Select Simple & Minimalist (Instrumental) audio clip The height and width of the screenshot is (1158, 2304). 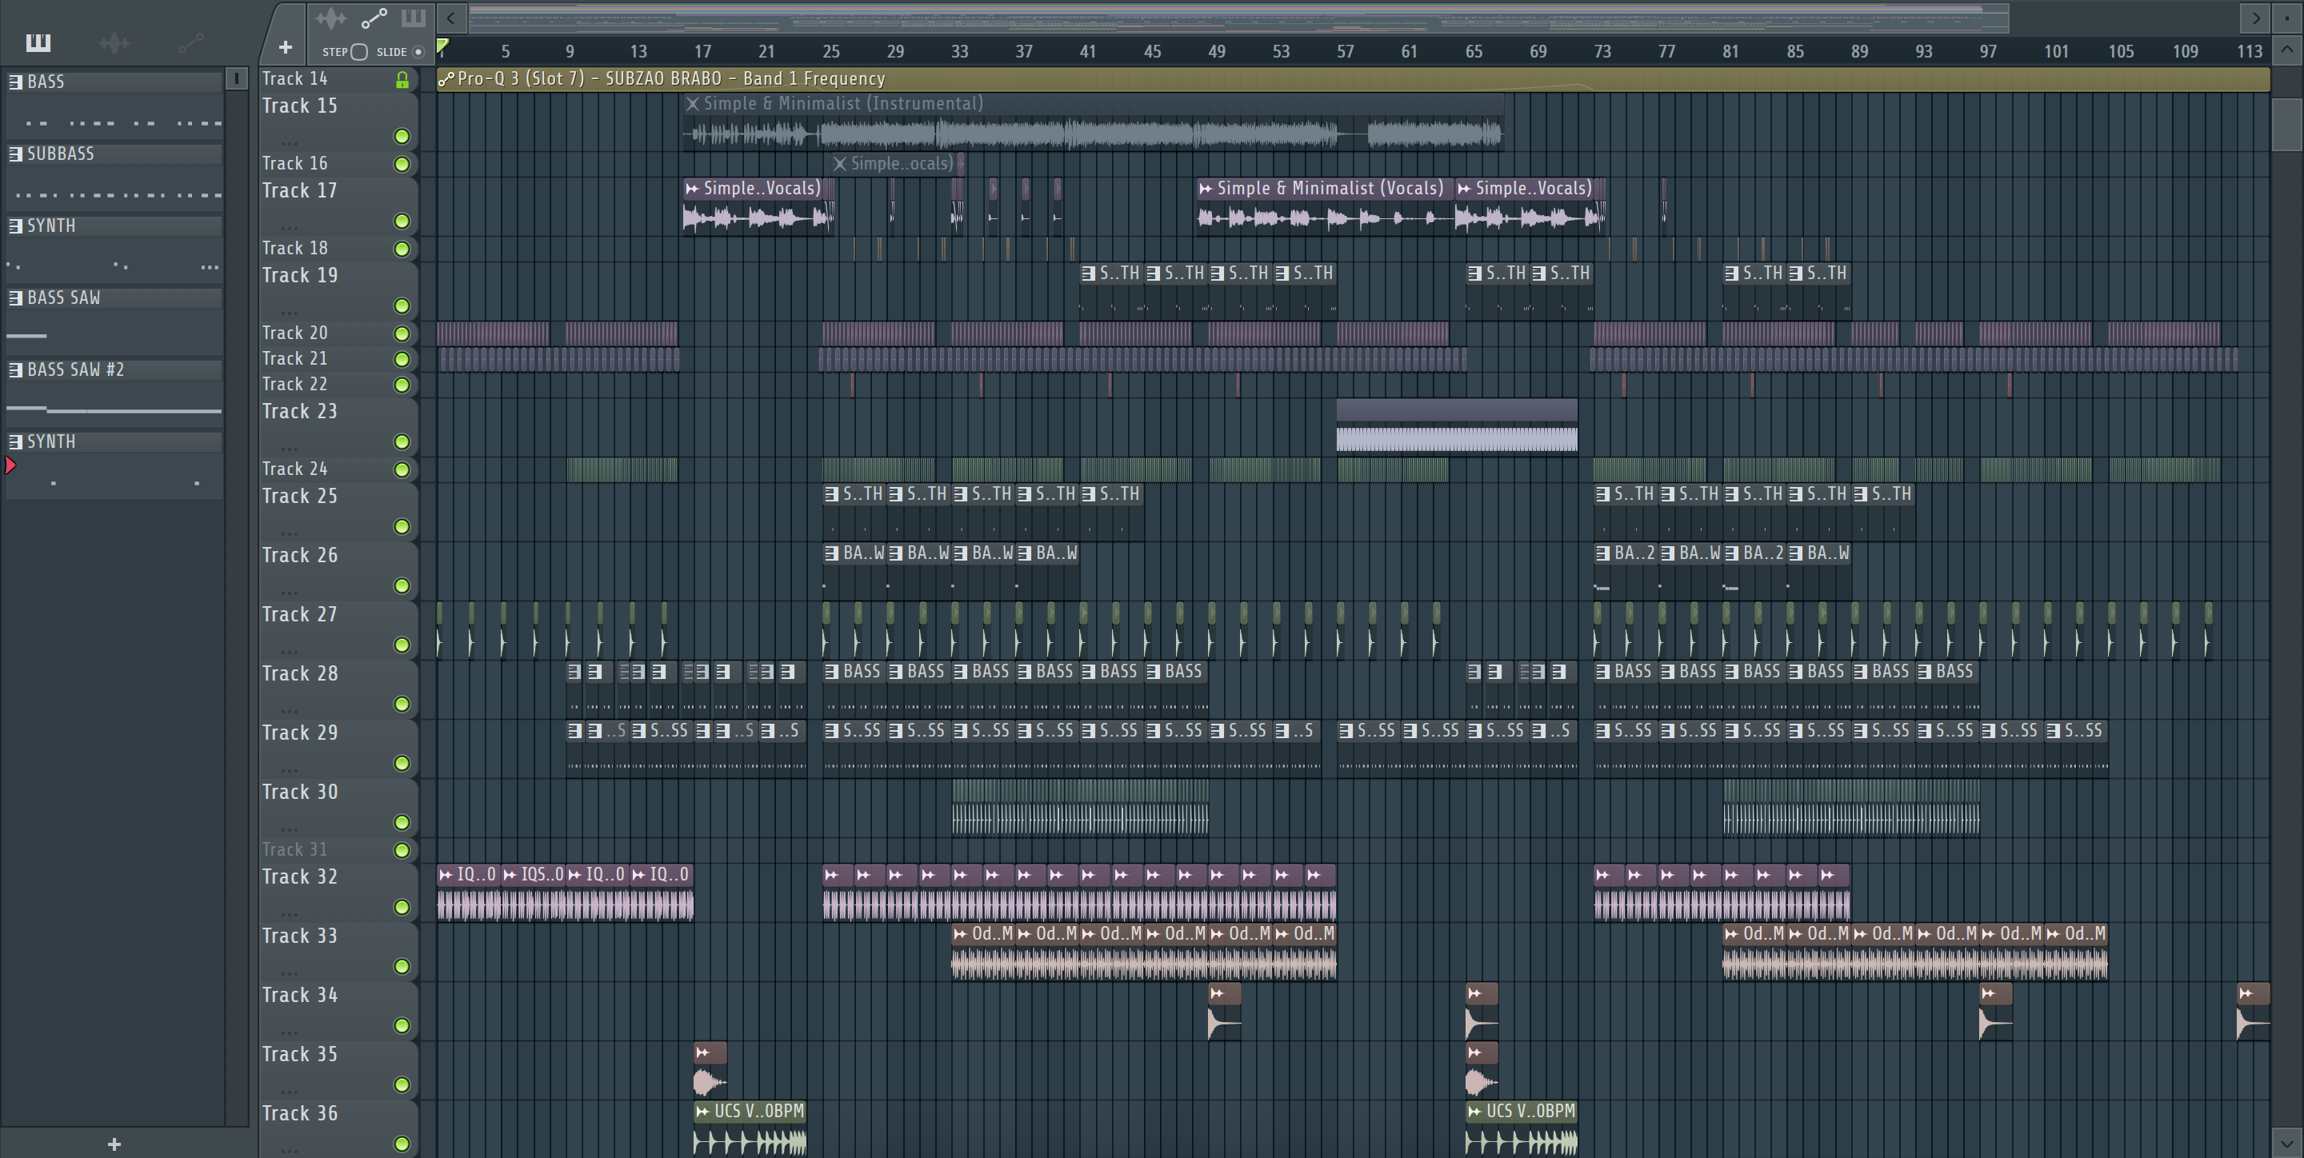[1093, 122]
